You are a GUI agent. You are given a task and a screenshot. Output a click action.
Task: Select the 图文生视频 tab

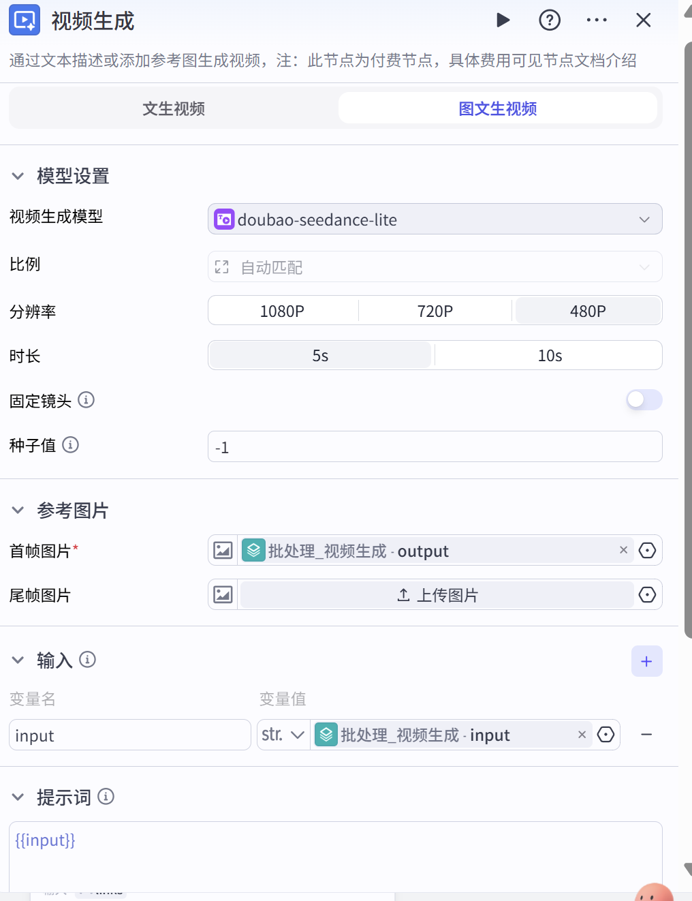498,108
